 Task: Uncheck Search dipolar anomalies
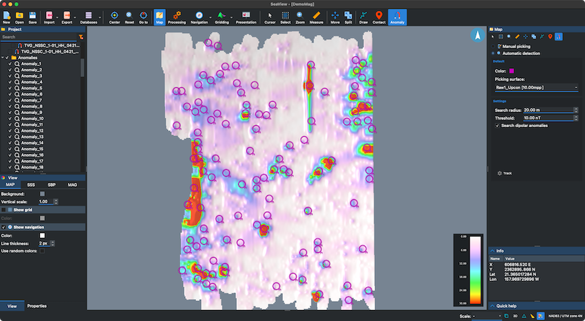[498, 126]
